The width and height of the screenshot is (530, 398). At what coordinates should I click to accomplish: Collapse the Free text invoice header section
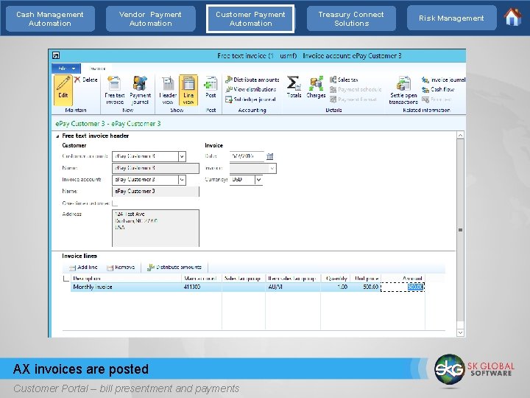point(57,136)
